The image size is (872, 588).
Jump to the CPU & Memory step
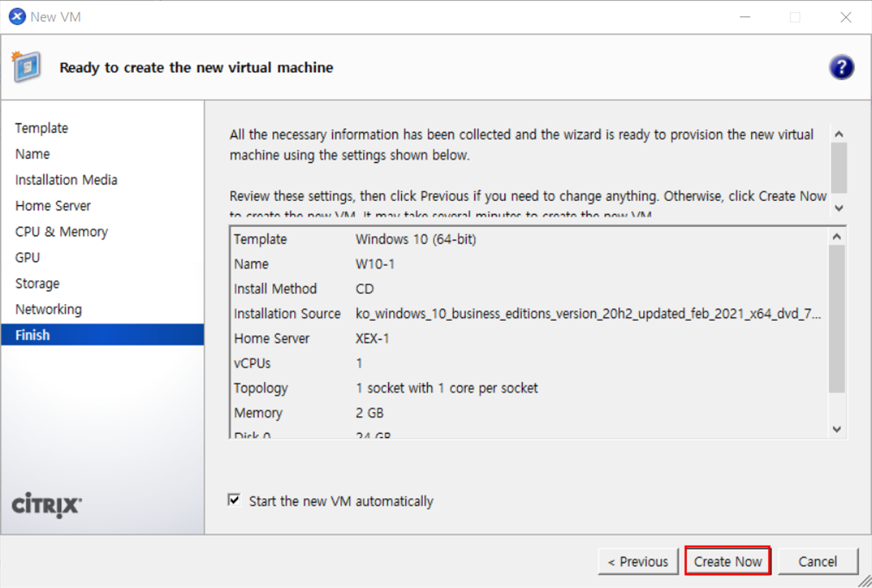tap(61, 231)
